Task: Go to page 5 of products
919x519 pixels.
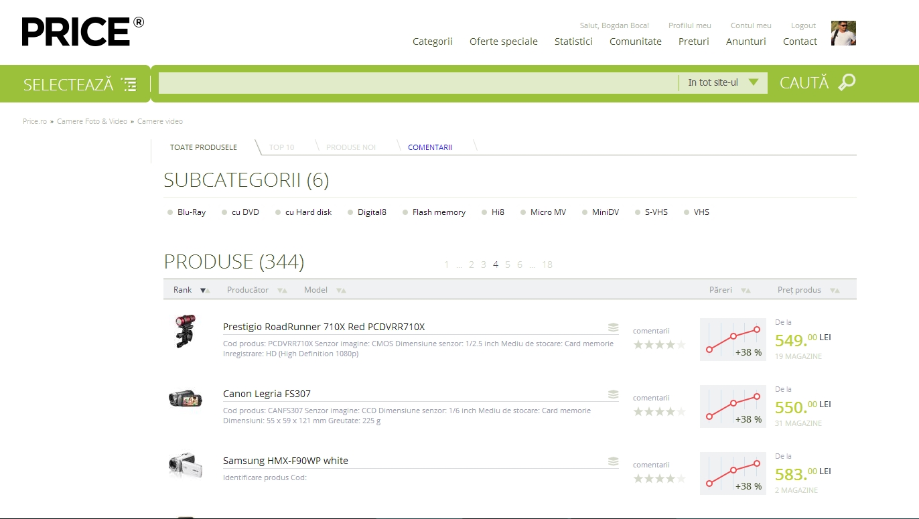Action: click(508, 265)
